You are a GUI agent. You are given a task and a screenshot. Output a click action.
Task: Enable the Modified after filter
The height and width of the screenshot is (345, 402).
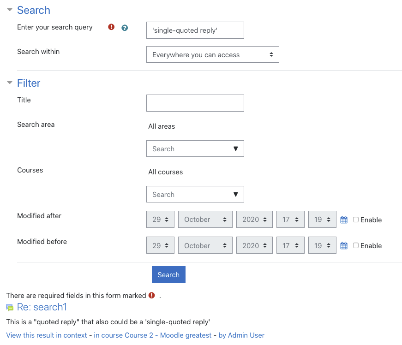point(355,220)
